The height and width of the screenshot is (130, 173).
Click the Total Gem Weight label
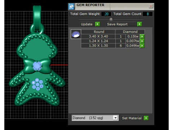[85, 14]
